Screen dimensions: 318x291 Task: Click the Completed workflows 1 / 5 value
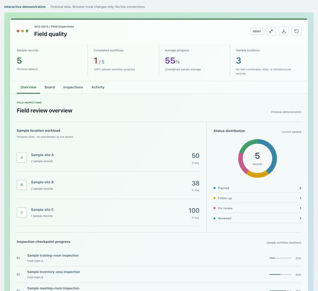(99, 61)
